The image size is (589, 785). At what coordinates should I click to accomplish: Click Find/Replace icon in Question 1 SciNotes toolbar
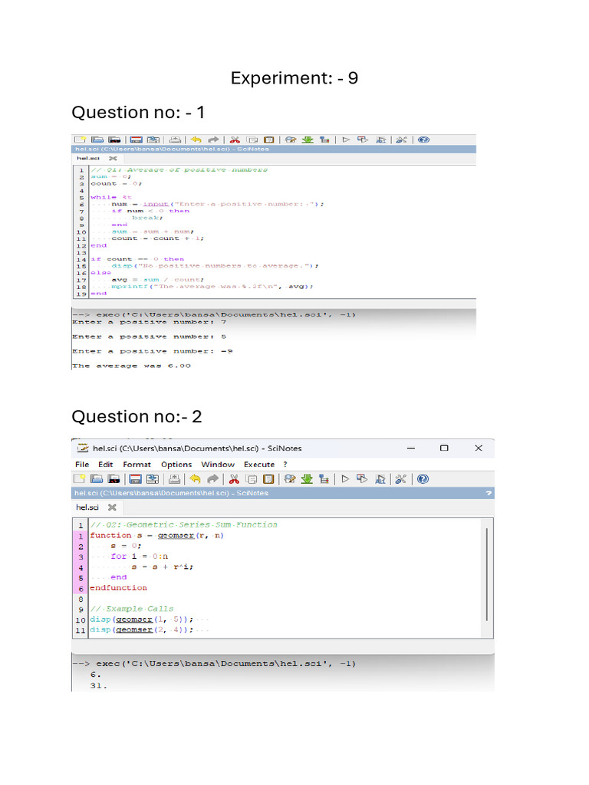(x=291, y=140)
